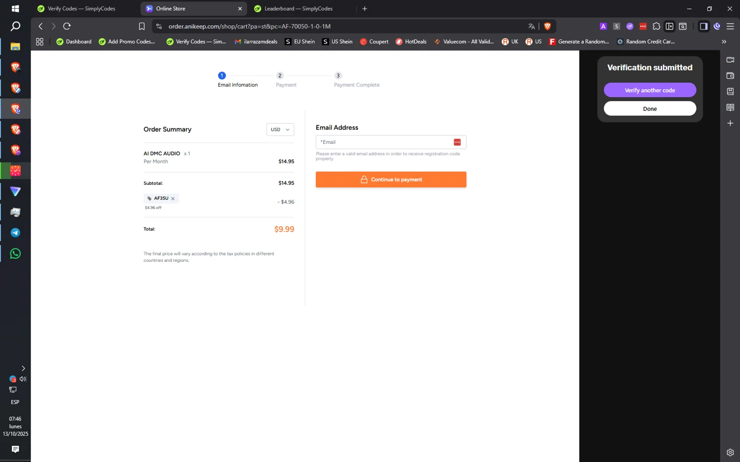Open the extensions puzzle icon

[656, 26]
